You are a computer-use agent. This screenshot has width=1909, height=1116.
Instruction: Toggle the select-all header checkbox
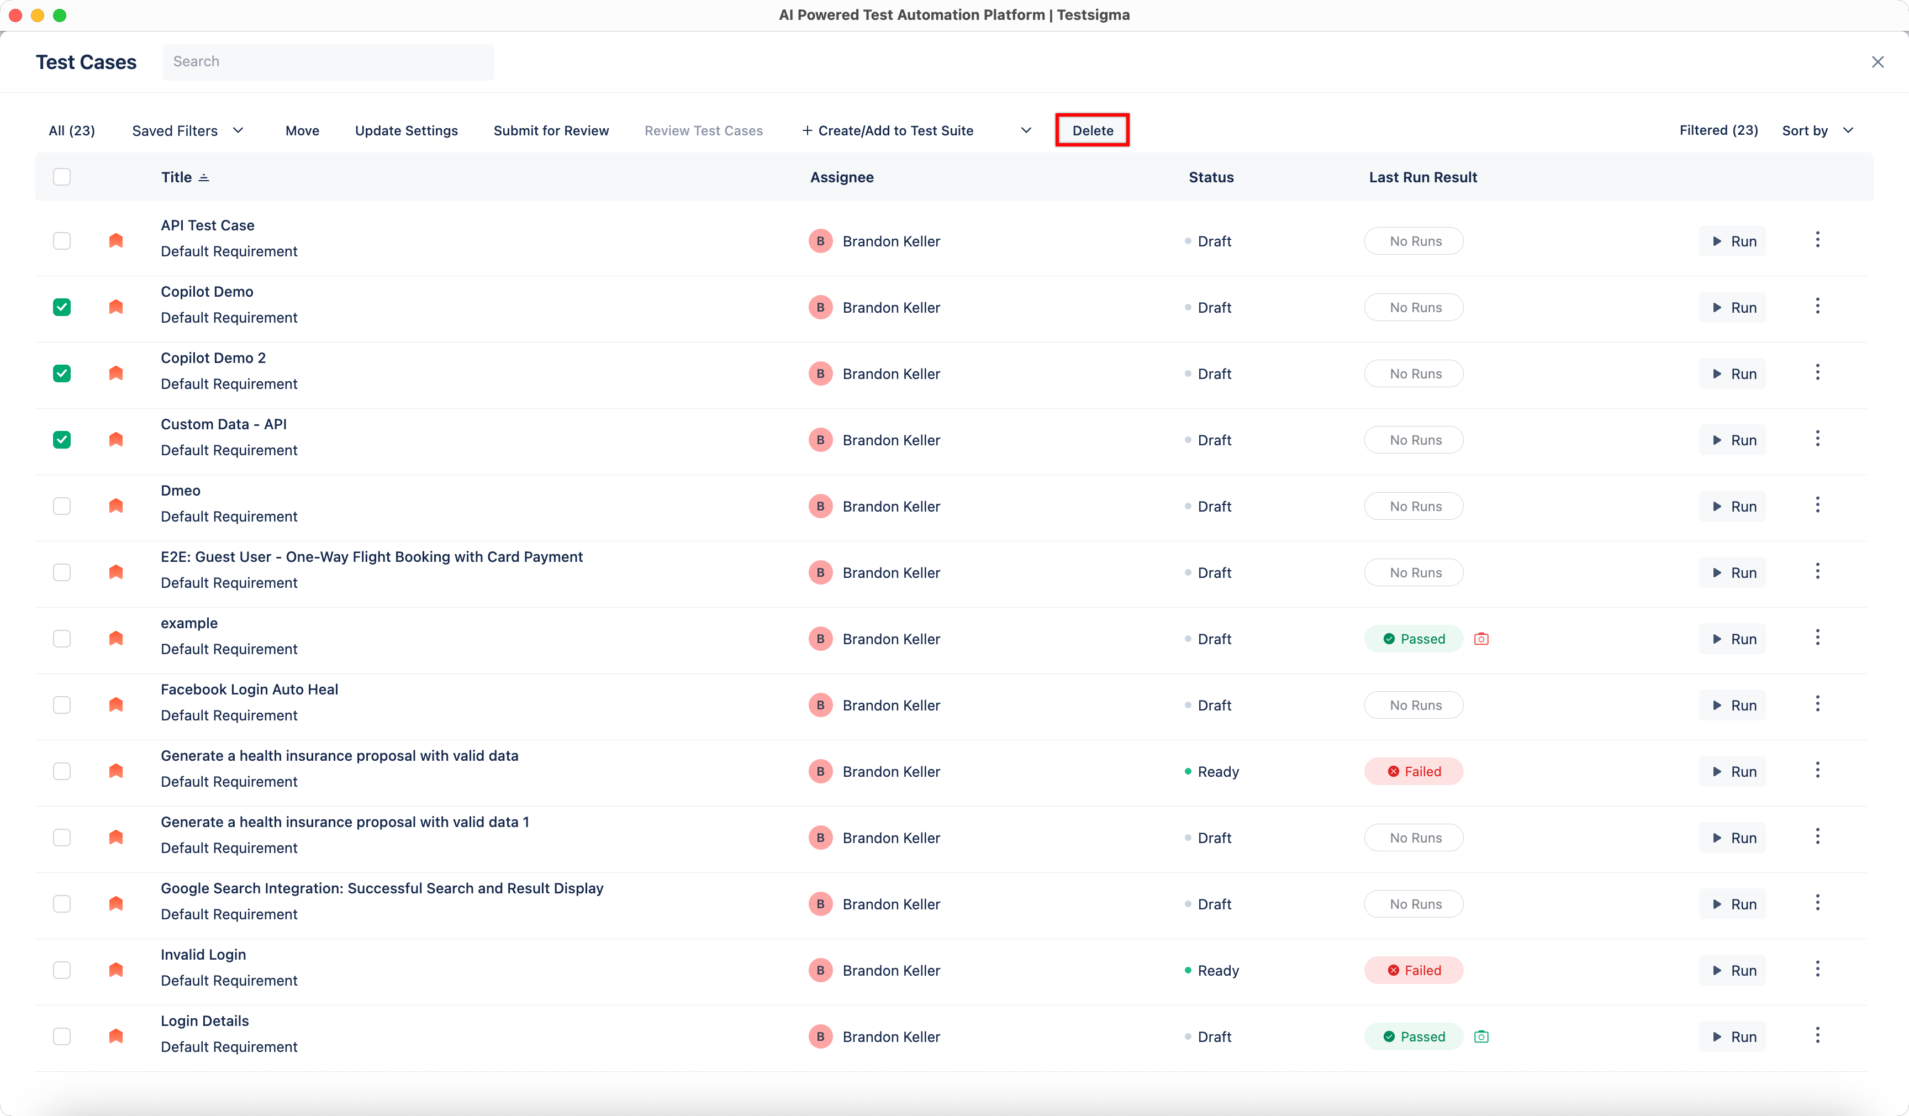pyautogui.click(x=62, y=177)
